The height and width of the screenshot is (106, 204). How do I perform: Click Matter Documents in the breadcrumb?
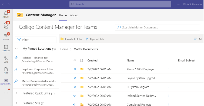click(x=86, y=49)
